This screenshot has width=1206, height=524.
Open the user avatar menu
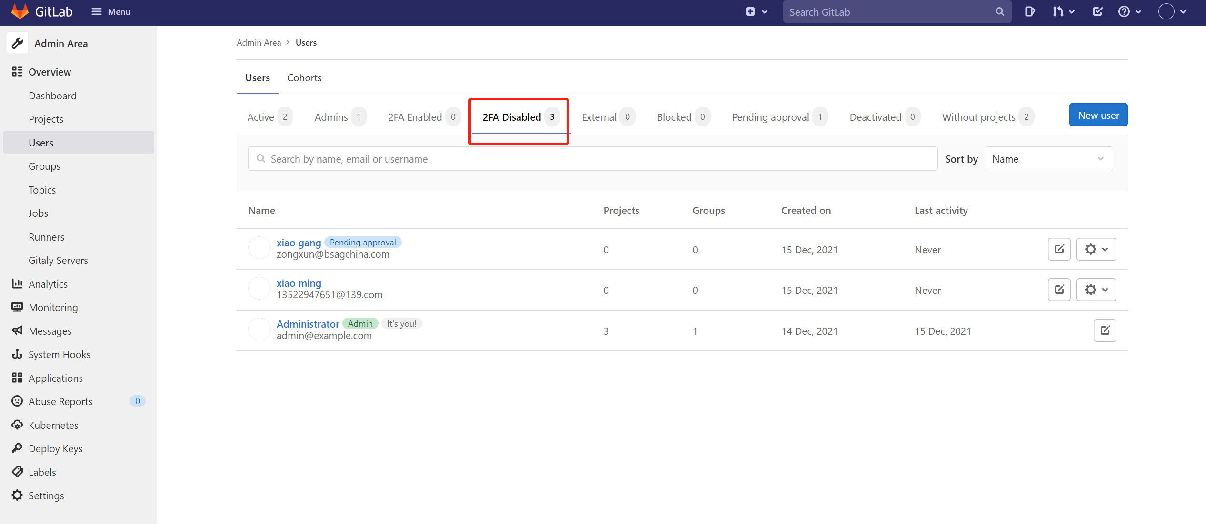click(1172, 12)
